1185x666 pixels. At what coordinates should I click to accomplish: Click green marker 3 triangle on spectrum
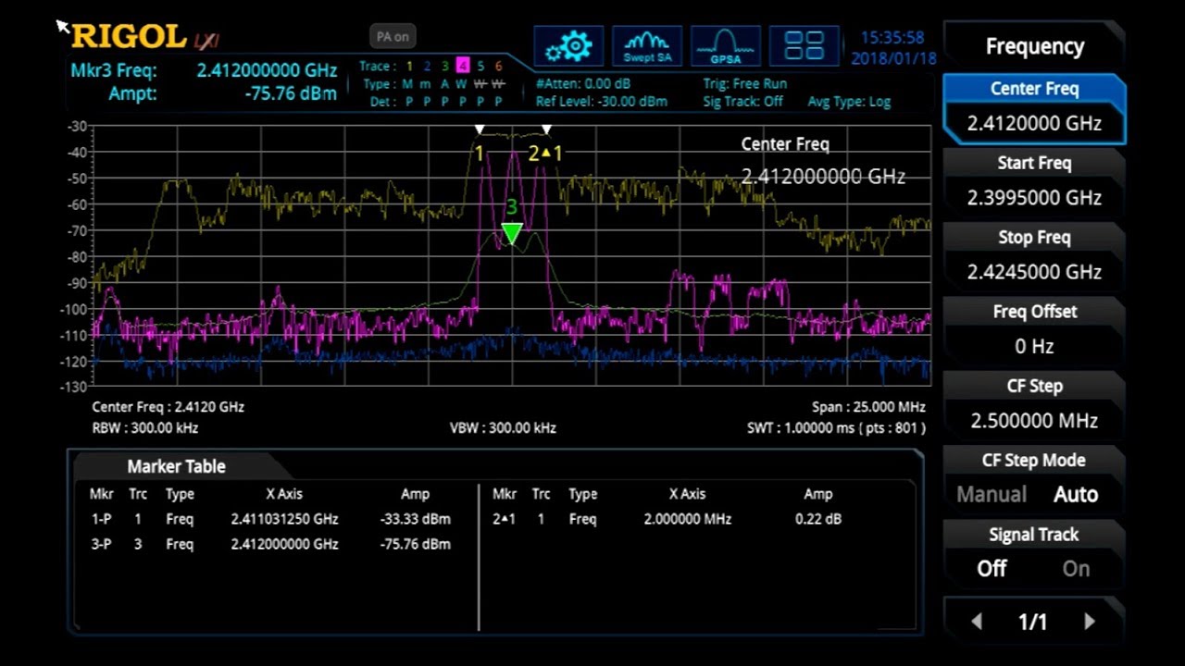pyautogui.click(x=511, y=233)
